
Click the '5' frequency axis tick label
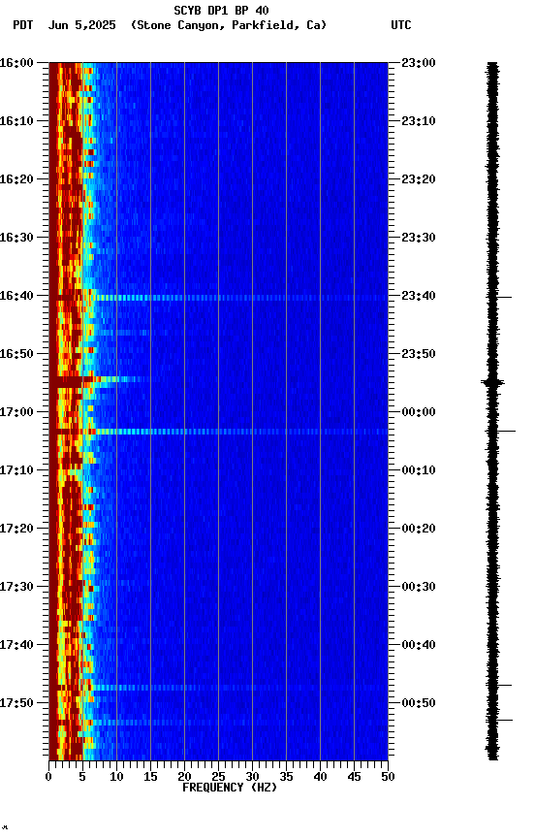pos(82,777)
